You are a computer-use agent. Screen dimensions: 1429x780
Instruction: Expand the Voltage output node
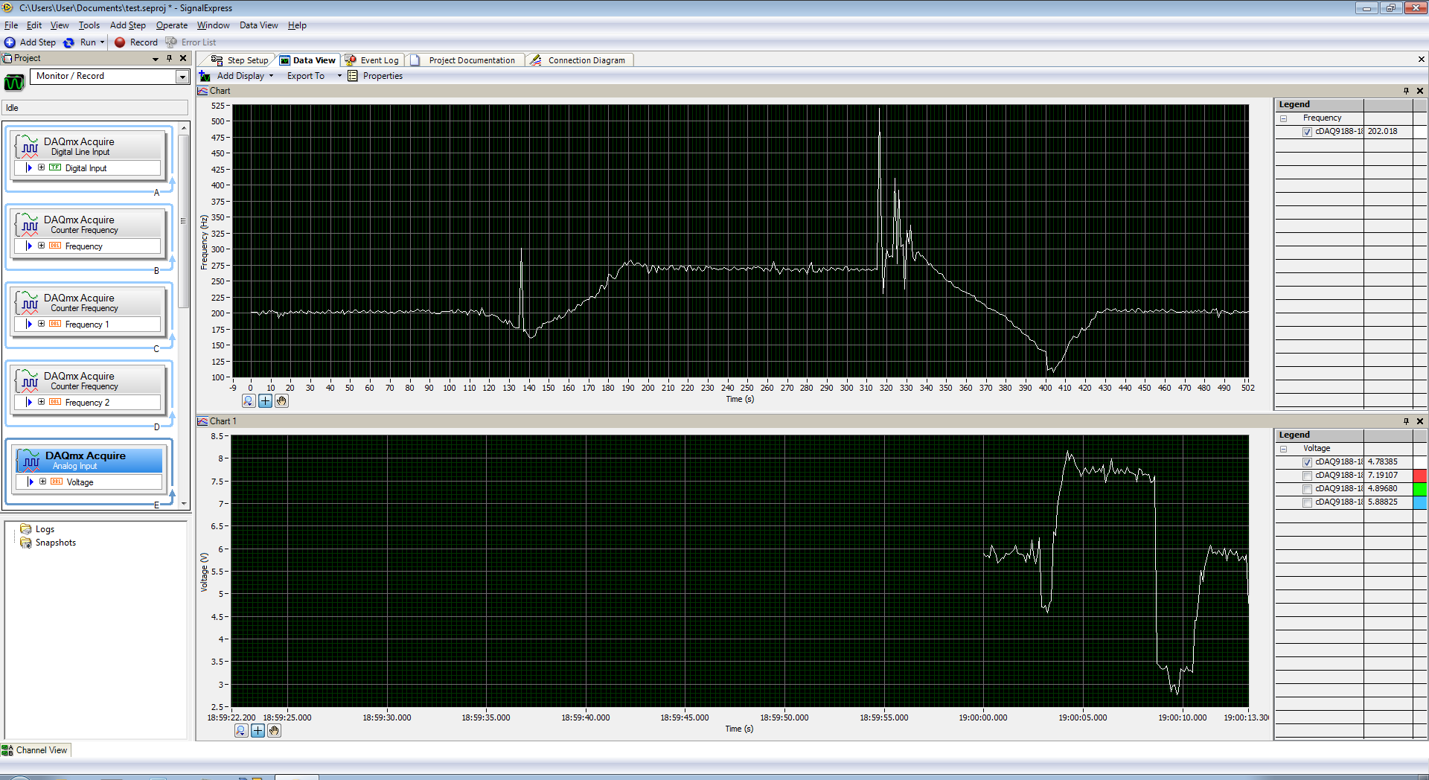(42, 482)
